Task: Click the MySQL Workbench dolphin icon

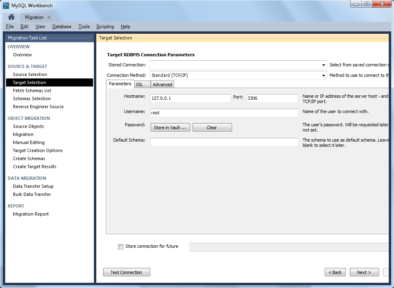Action: [x=6, y=6]
